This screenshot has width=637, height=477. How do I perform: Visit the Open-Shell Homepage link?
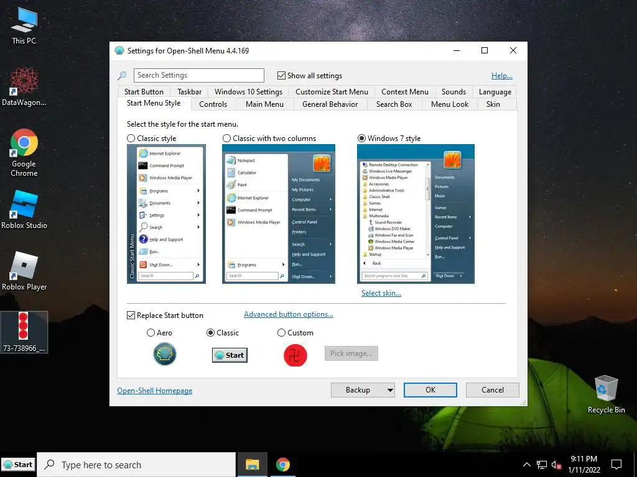click(155, 391)
